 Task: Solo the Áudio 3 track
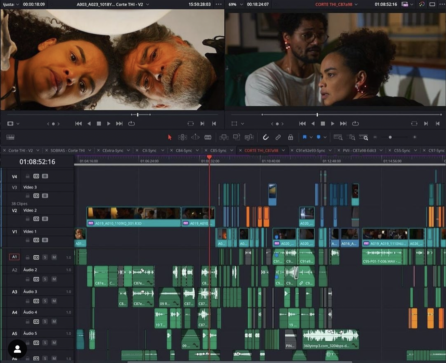[45, 301]
